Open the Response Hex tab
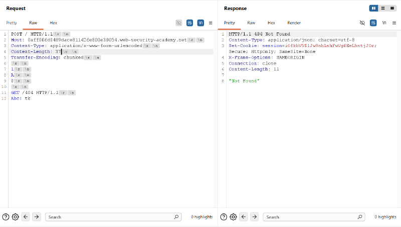Image resolution: width=401 pixels, height=227 pixels. tap(271, 23)
